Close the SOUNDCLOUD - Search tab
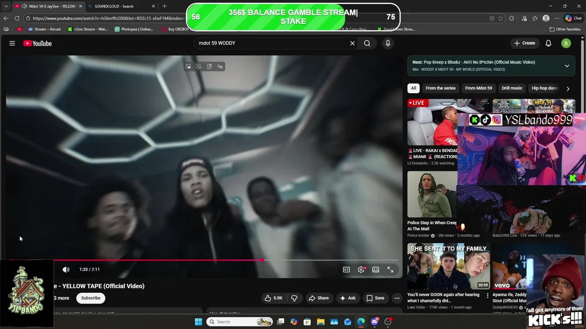586x329 pixels. [153, 6]
